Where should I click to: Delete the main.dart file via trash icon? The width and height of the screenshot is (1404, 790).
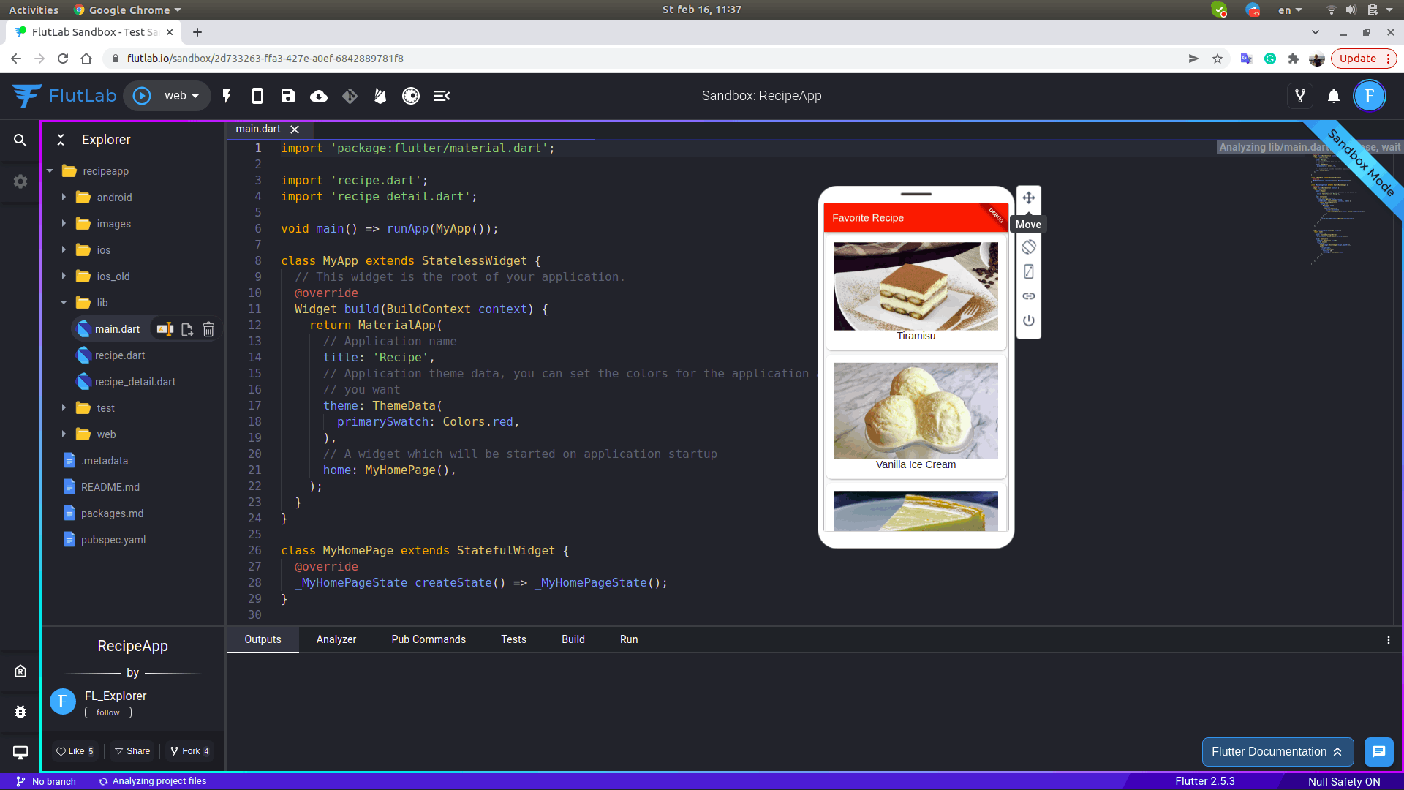click(208, 329)
